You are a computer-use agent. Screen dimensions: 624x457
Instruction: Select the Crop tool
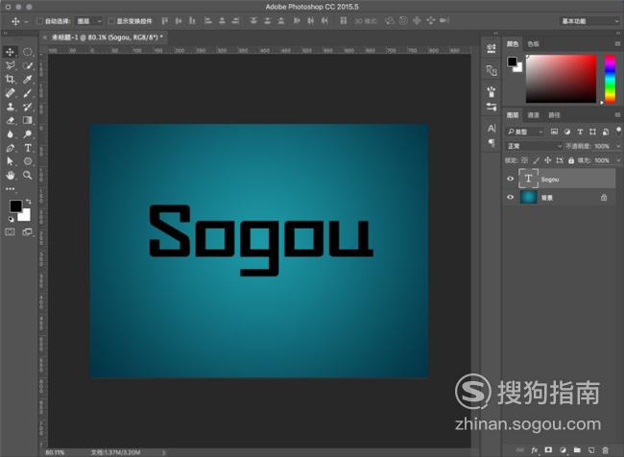tap(10, 80)
